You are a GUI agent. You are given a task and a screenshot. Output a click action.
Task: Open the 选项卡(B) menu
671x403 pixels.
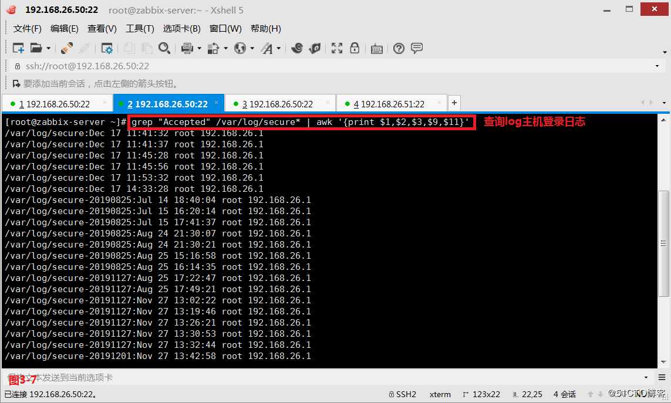182,29
